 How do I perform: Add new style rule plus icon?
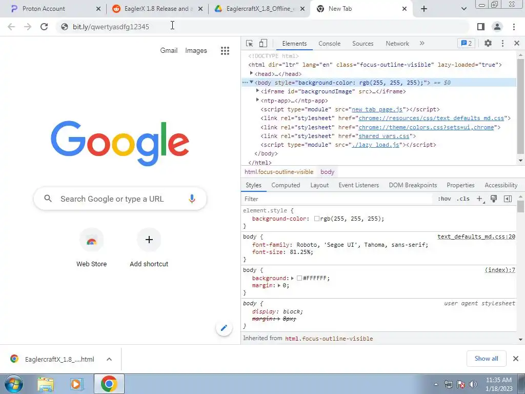479,199
